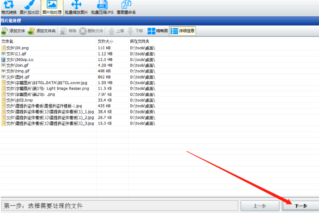Screen dimensions: 319x213
Task: Open the 图片加水印 watermark tool
Action: pyautogui.click(x=29, y=7)
